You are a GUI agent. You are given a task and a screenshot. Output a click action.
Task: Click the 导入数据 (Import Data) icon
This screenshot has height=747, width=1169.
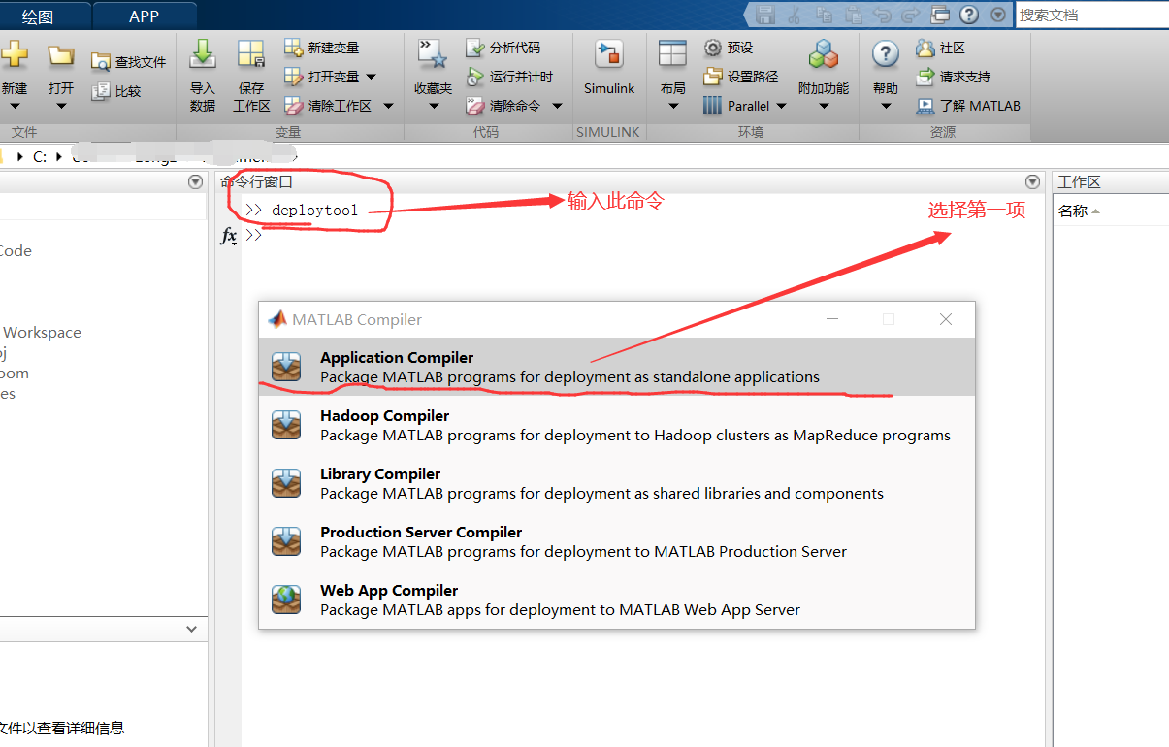tap(201, 68)
